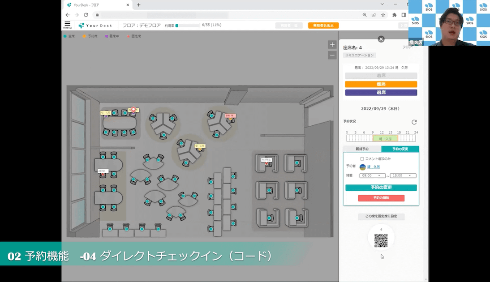Viewport: 490px width, 282px height.
Task: Toggle the 利用者名表示 display option
Action: 323,26
